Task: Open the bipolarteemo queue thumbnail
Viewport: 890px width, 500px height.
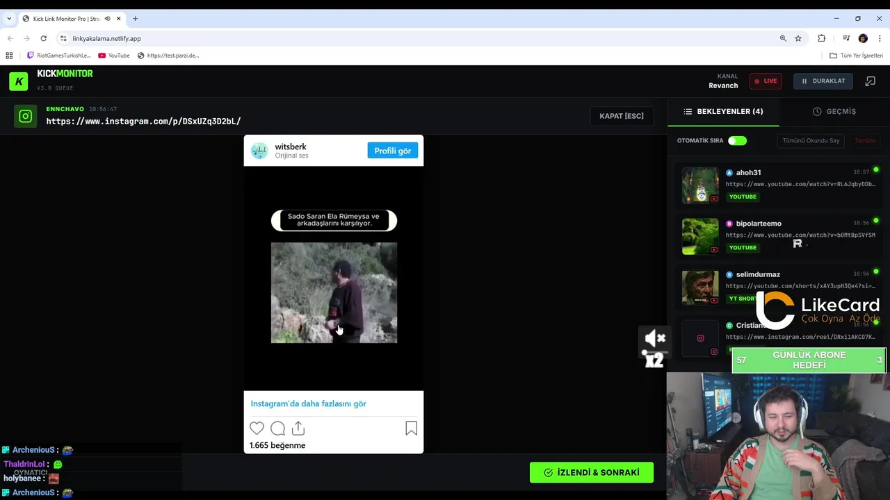Action: (700, 237)
